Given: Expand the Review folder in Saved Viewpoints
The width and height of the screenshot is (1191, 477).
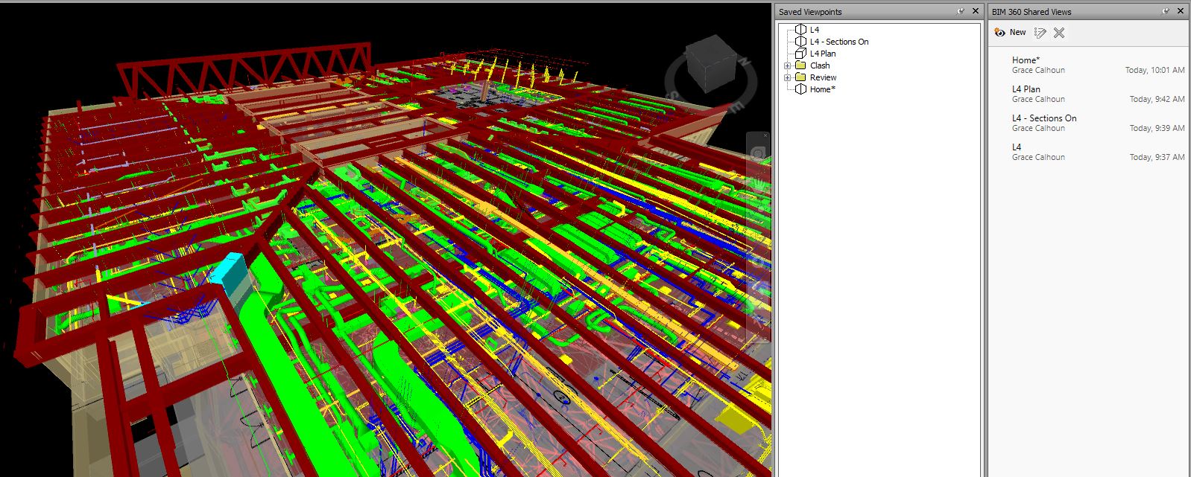Looking at the screenshot, I should (x=788, y=77).
